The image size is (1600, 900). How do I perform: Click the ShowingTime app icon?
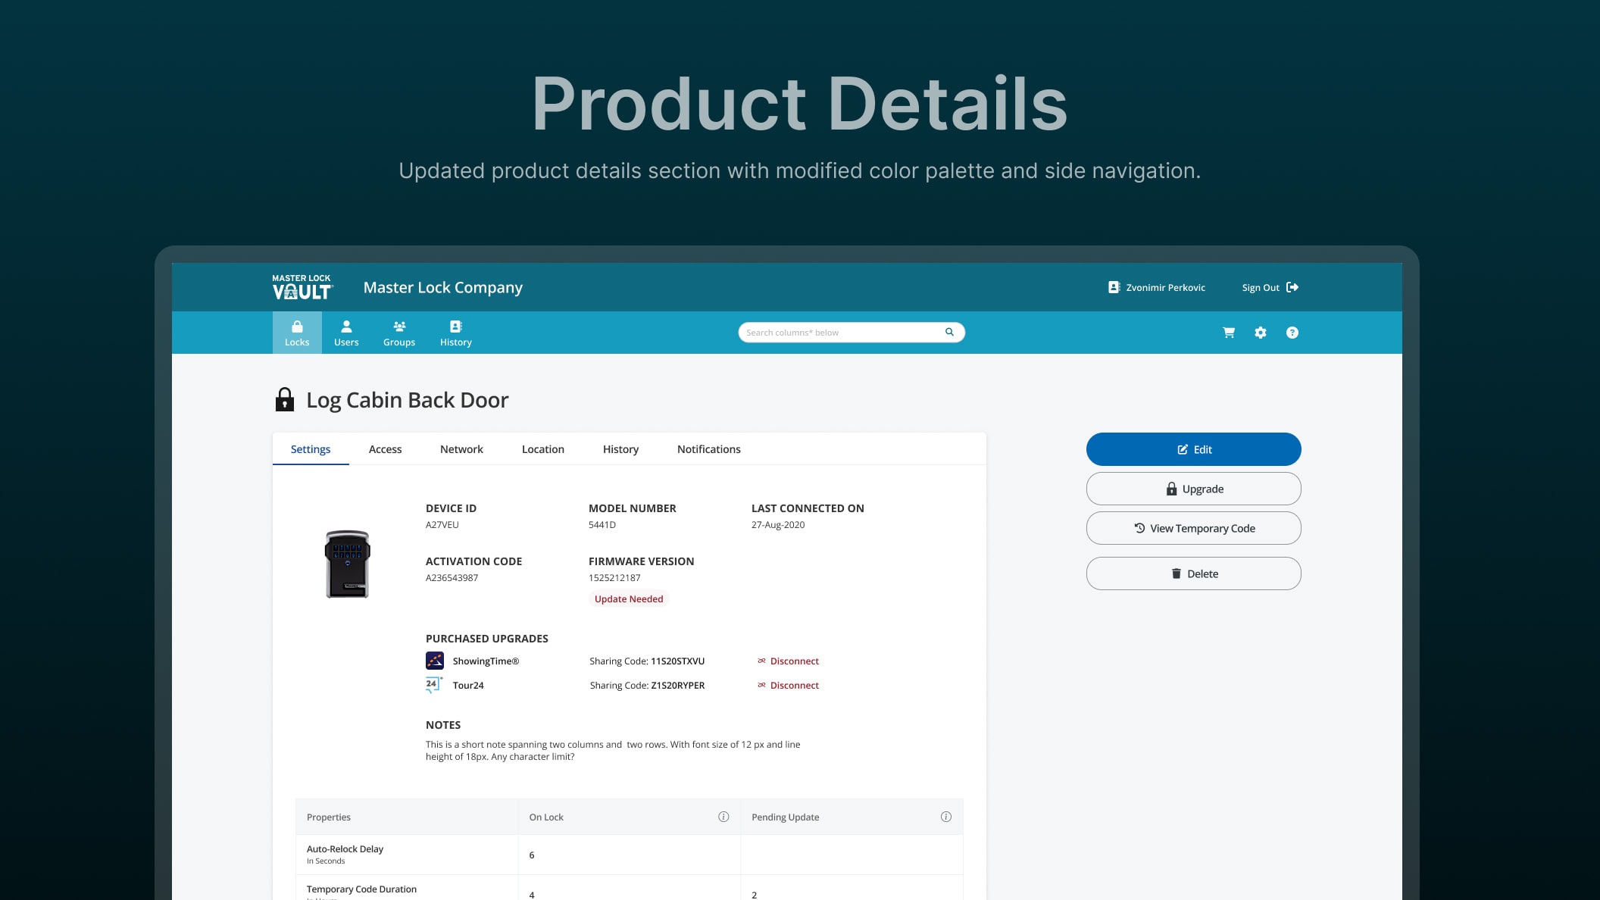435,661
